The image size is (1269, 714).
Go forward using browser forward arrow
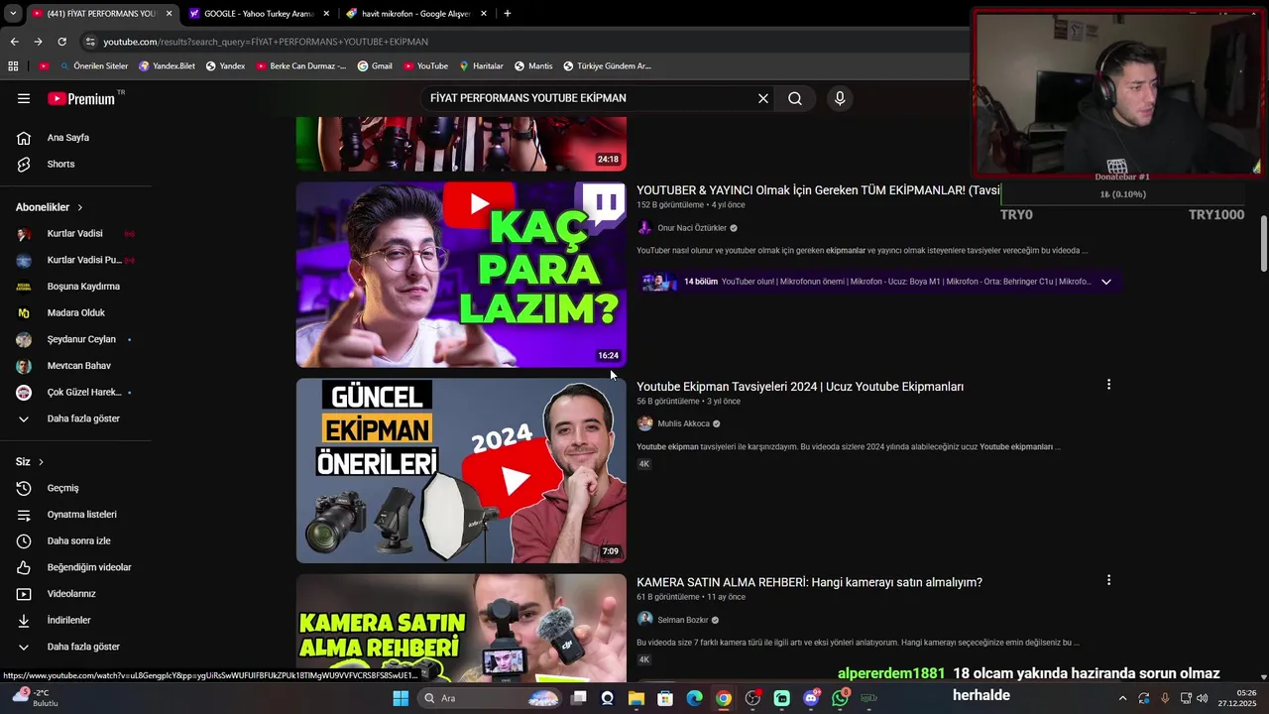[x=38, y=42]
